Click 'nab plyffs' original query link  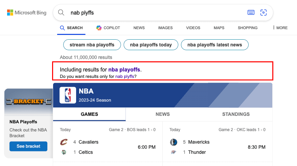124,77
